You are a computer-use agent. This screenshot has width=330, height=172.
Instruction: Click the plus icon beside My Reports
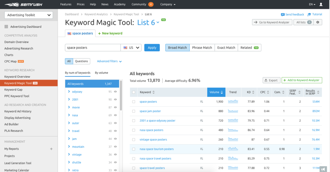click(51, 149)
